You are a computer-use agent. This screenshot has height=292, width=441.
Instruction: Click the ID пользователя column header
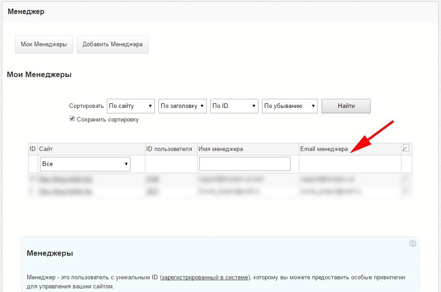click(x=169, y=149)
